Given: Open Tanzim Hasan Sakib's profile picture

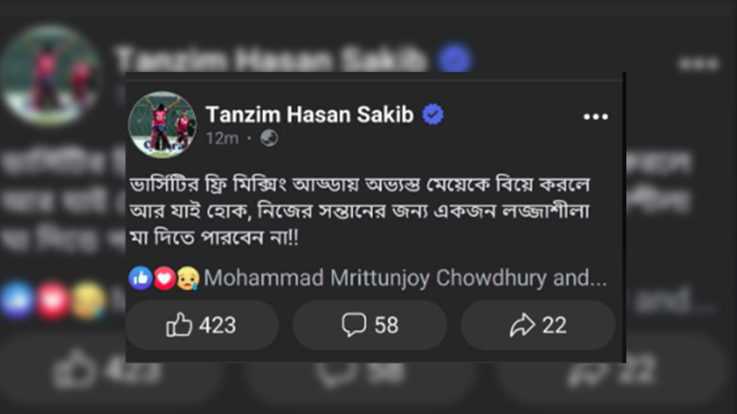Looking at the screenshot, I should (x=162, y=125).
